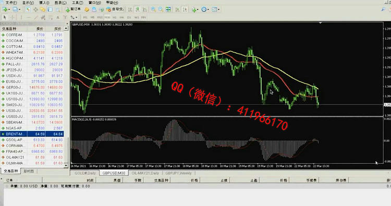Click the 新订单 new order button
The height and width of the screenshot is (206, 391).
click(x=73, y=9)
